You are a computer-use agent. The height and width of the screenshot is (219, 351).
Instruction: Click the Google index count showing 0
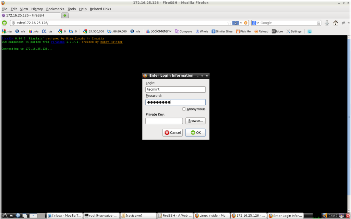click(x=62, y=31)
